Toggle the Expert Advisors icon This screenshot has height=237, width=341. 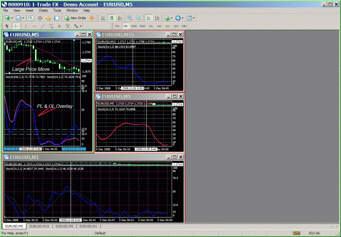tap(92, 18)
